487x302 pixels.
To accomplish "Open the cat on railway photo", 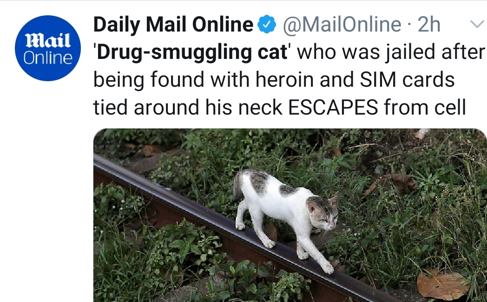I will point(290,215).
